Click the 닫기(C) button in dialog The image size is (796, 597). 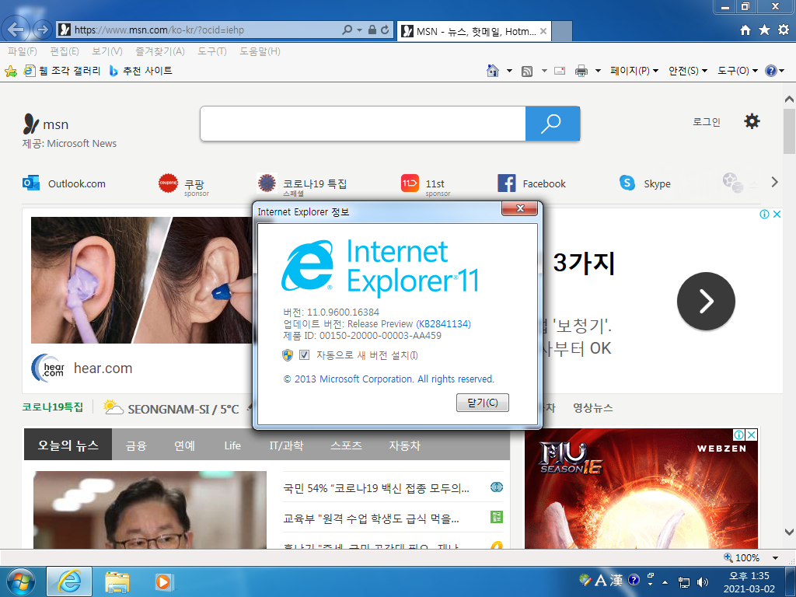(482, 403)
